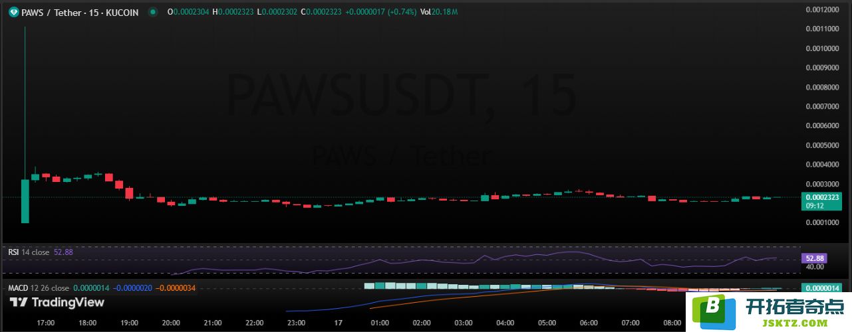
Task: Click the open price O0.0002304 value
Action: pyautogui.click(x=188, y=12)
